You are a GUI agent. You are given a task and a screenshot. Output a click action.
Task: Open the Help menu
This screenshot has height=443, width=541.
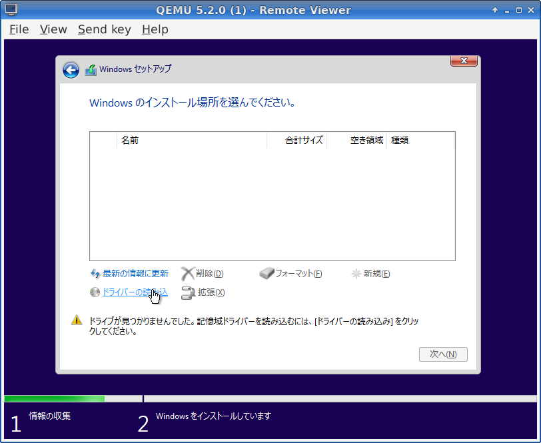click(x=155, y=29)
